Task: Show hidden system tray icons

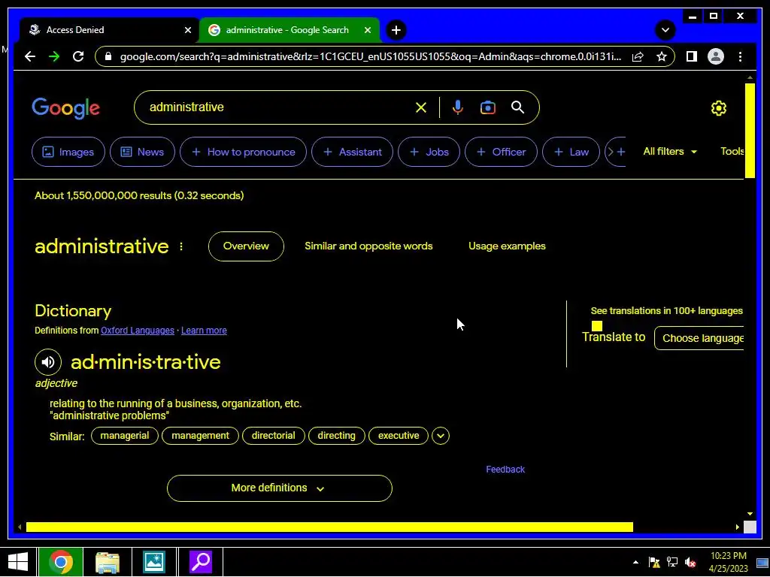Action: click(x=636, y=562)
